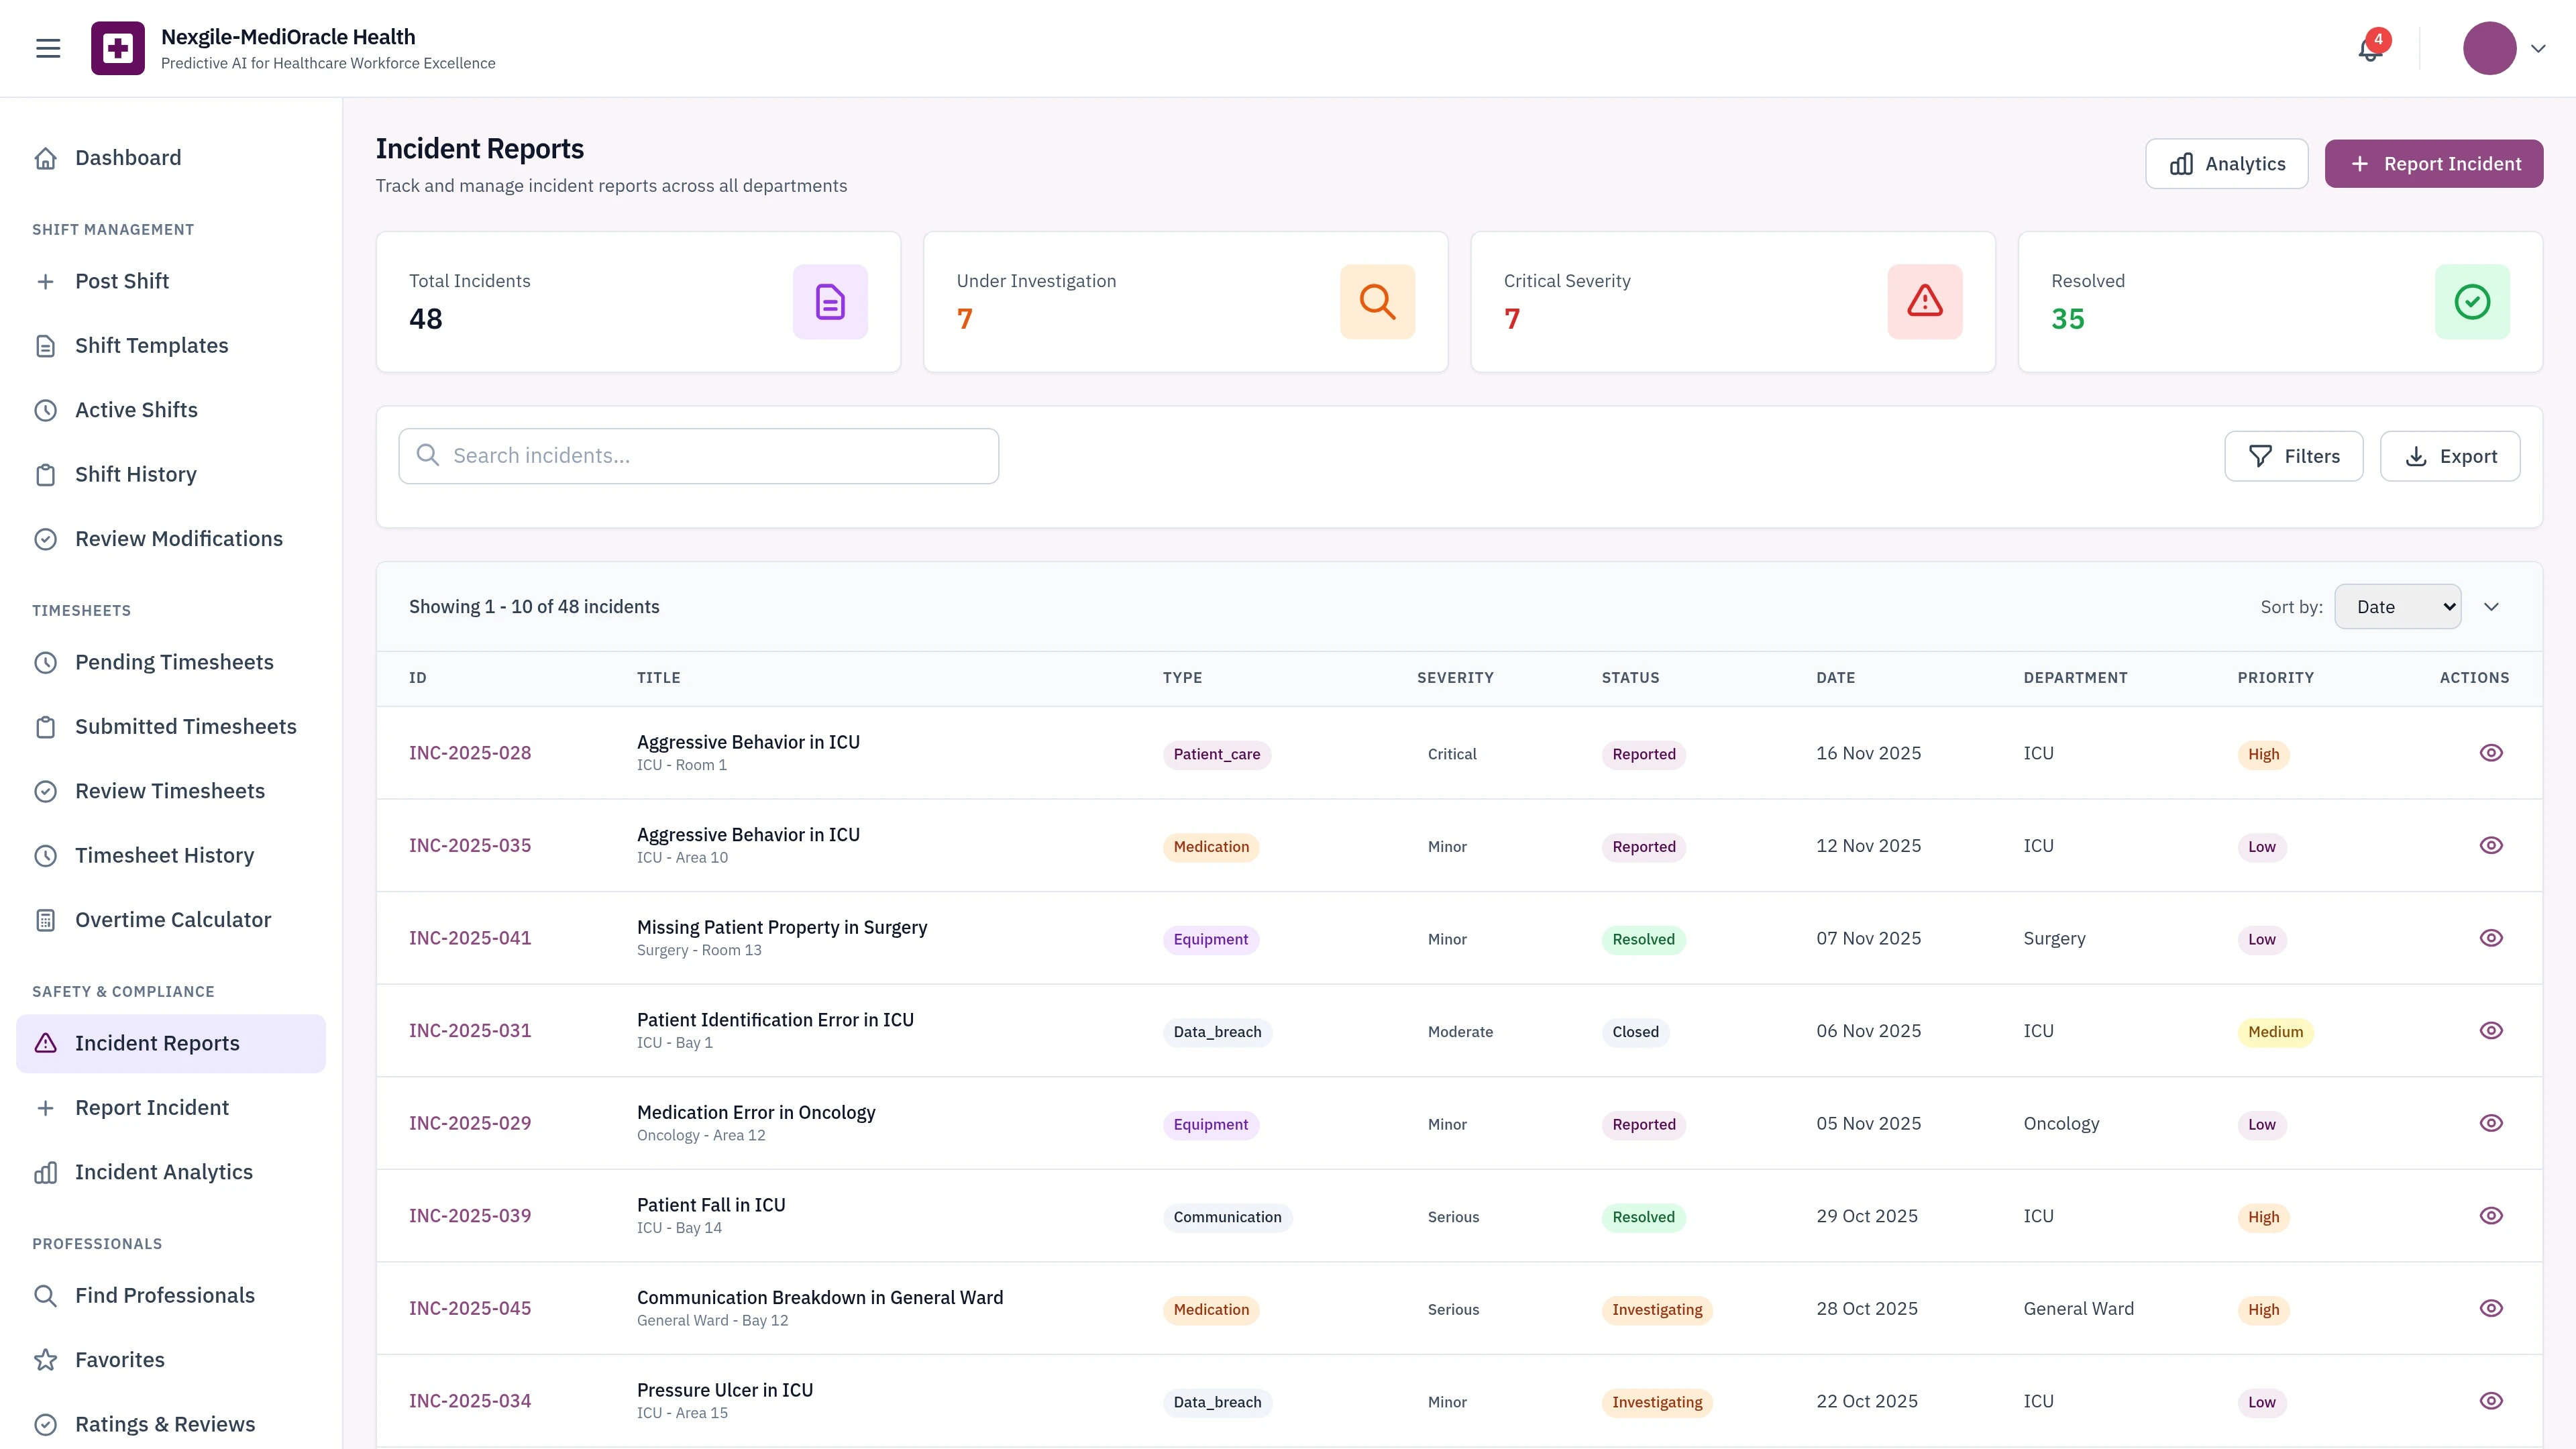View incident INC-2025-045 via eye icon
2576x1449 pixels.
click(2491, 1308)
